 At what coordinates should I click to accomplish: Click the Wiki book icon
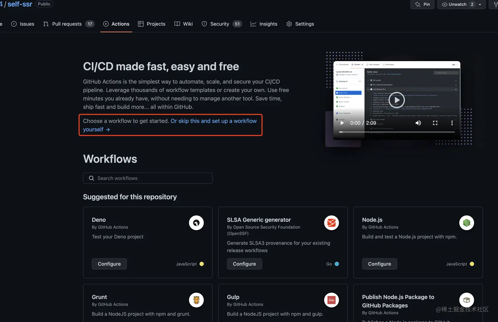click(177, 24)
